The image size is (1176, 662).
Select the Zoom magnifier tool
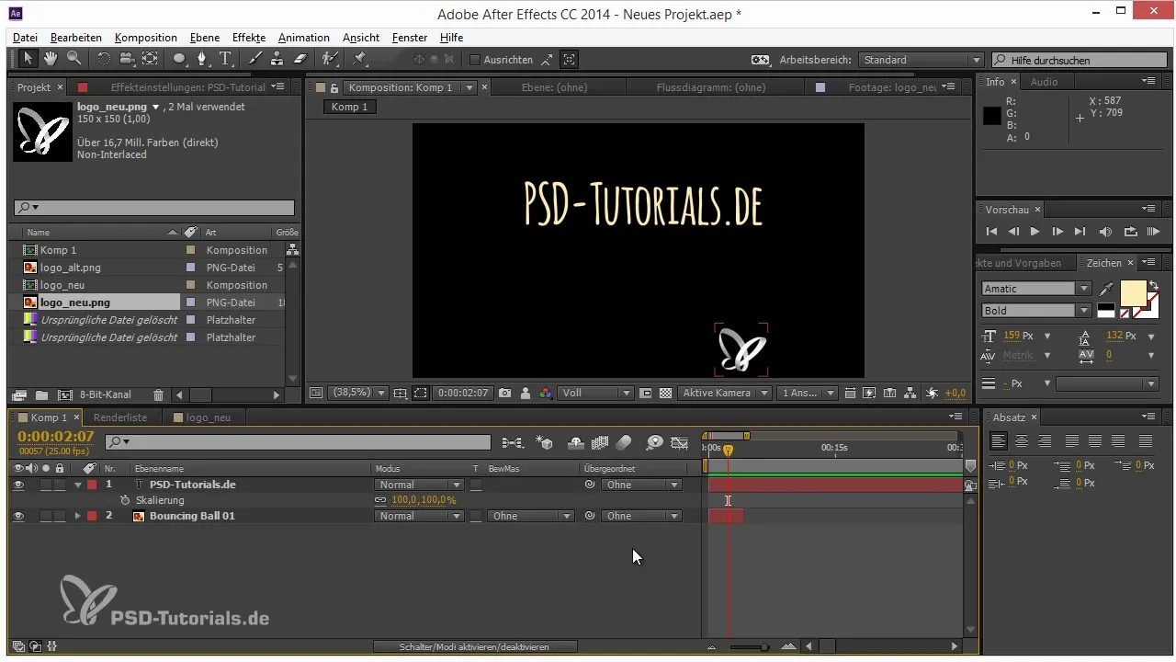coord(73,59)
